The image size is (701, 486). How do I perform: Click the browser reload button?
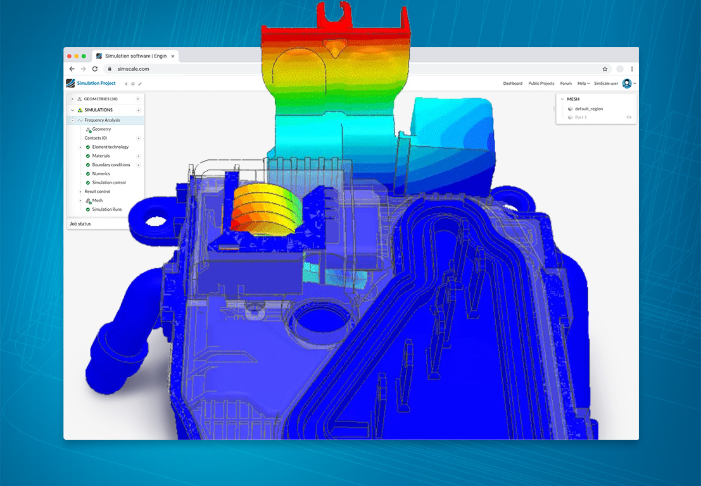pos(95,69)
